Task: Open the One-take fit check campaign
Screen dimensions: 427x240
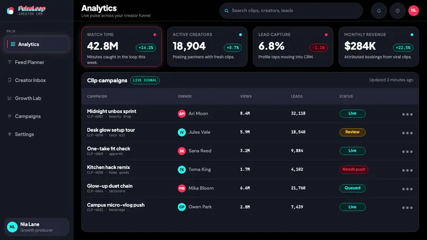Action: coord(109,149)
